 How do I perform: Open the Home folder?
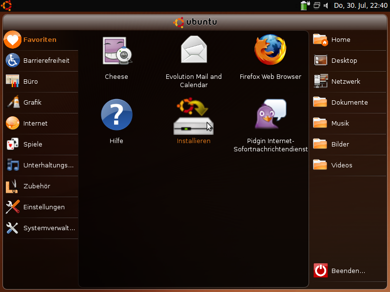340,40
